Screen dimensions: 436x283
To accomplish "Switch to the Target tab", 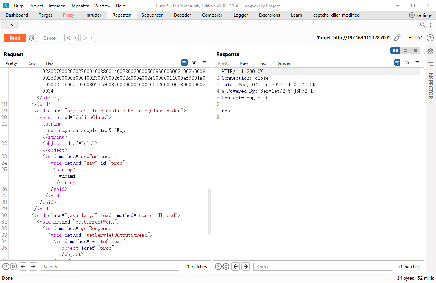I will 46,15.
